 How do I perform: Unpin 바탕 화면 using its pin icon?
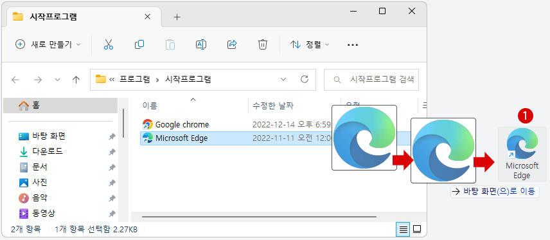coord(112,136)
